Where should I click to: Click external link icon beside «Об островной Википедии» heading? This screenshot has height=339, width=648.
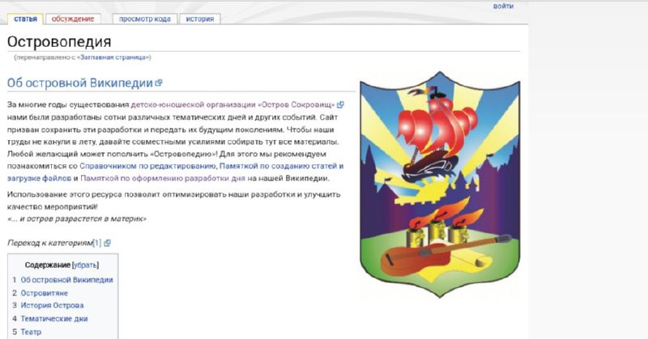pos(160,83)
